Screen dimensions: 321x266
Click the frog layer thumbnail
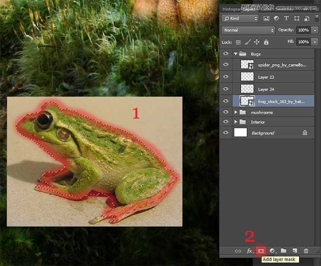pos(247,101)
